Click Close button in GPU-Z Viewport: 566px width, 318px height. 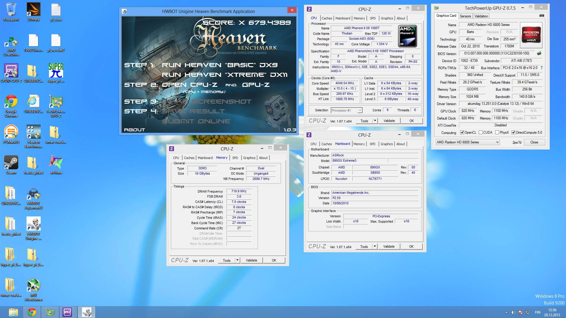(534, 142)
